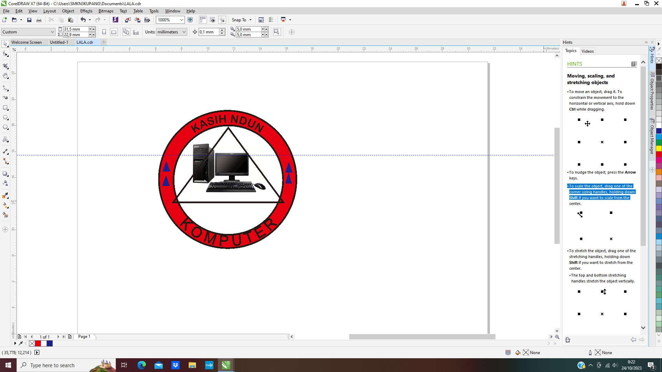The width and height of the screenshot is (662, 372).
Task: Open the zoom level dropdown
Action: click(x=182, y=20)
